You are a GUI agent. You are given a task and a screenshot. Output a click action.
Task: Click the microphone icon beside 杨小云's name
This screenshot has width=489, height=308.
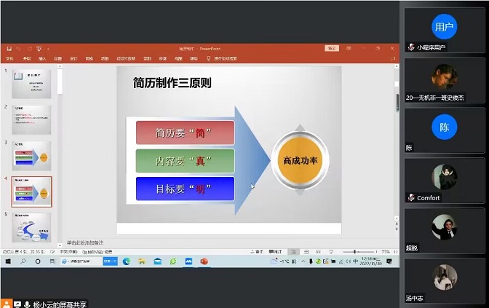coord(28,304)
